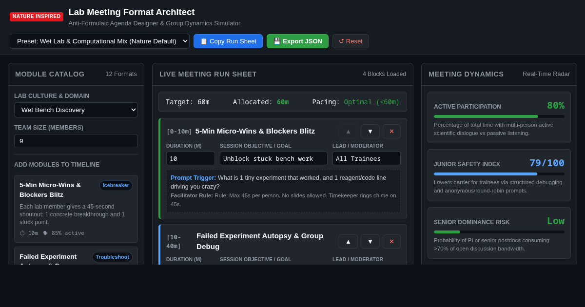Click the Active Participation progress bar
Viewport: 585px width, 307px height.
tap(499, 116)
